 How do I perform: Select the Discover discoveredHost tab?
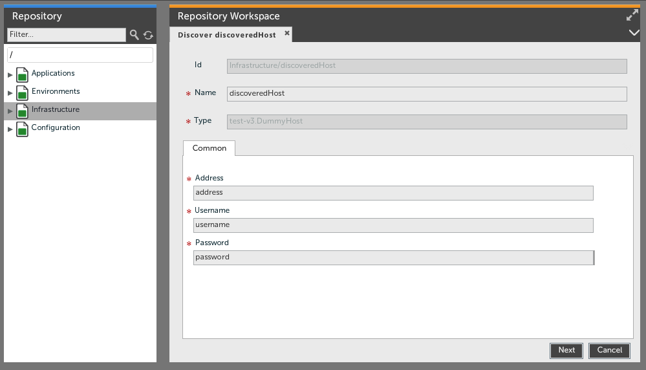(x=226, y=35)
